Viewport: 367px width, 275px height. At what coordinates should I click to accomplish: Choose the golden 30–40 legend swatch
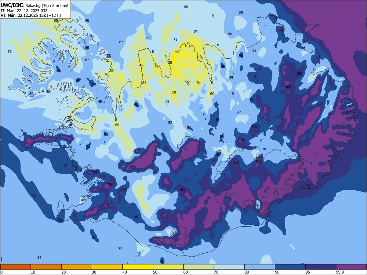pos(107,267)
